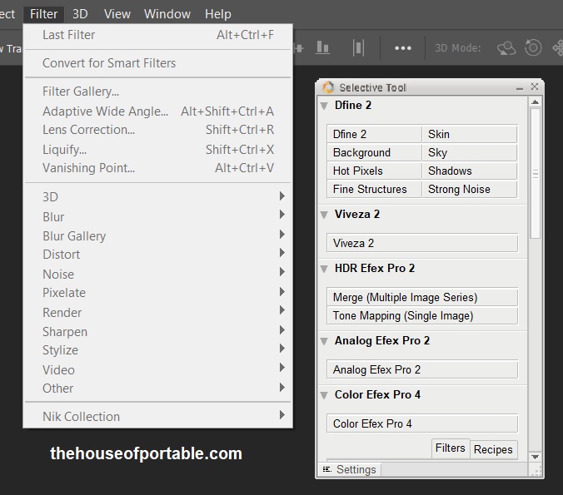Open Lens Correction filter
Image resolution: width=563 pixels, height=495 pixels.
[158, 130]
